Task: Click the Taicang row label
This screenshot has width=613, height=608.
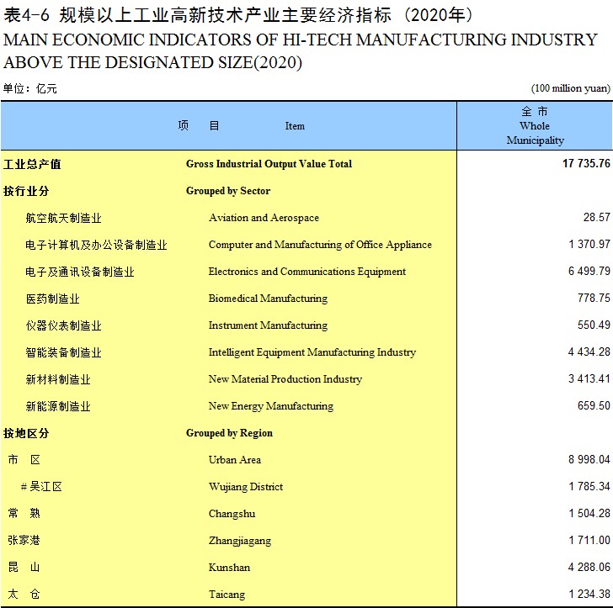Action: [x=227, y=595]
